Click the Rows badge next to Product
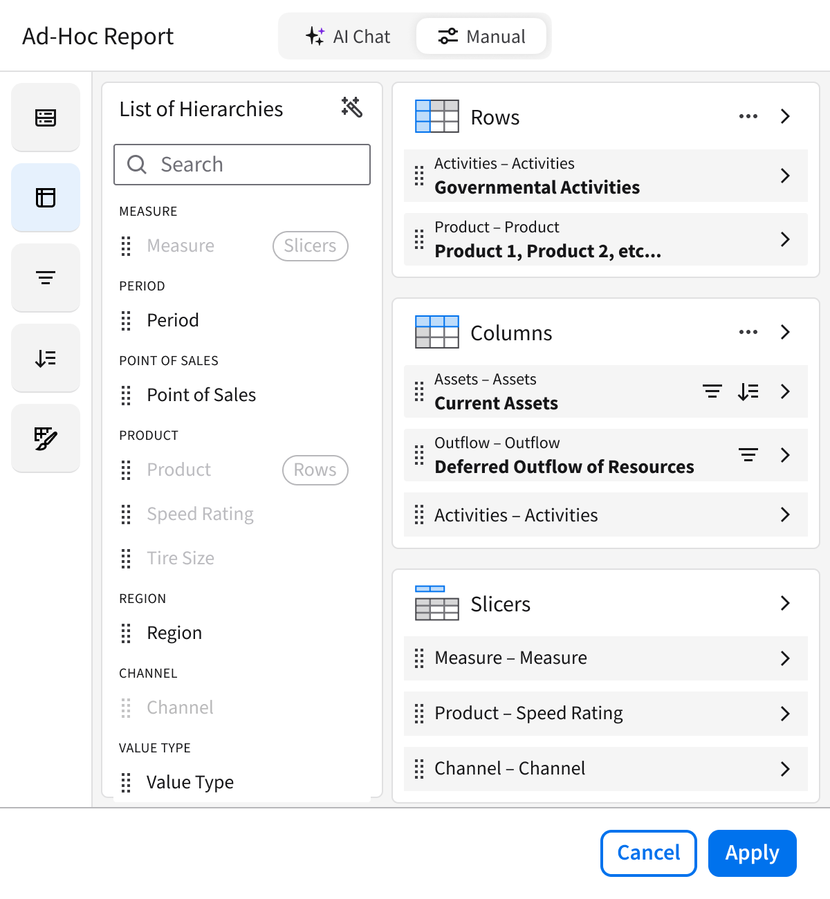The width and height of the screenshot is (830, 899). [315, 470]
